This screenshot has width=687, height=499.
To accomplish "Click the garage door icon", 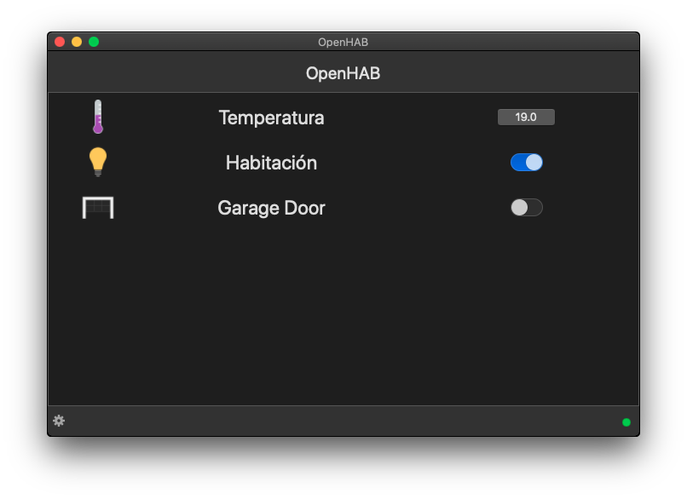I will coord(98,207).
